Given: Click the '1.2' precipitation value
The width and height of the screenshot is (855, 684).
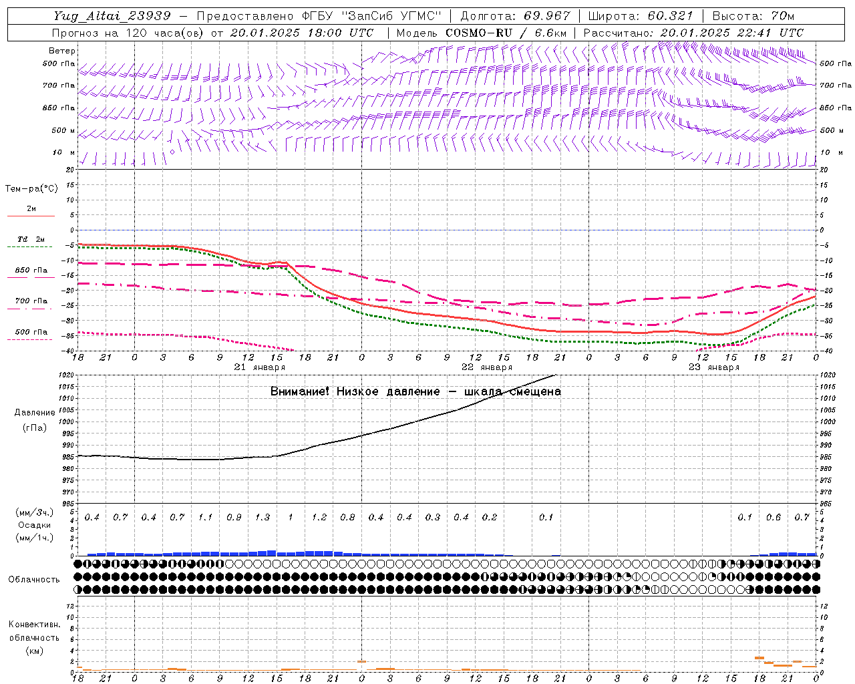Looking at the screenshot, I should pyautogui.click(x=319, y=518).
